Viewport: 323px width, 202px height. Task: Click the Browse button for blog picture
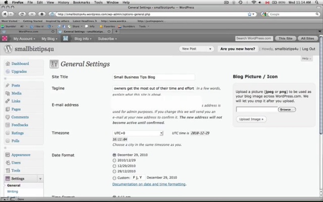coord(287,110)
